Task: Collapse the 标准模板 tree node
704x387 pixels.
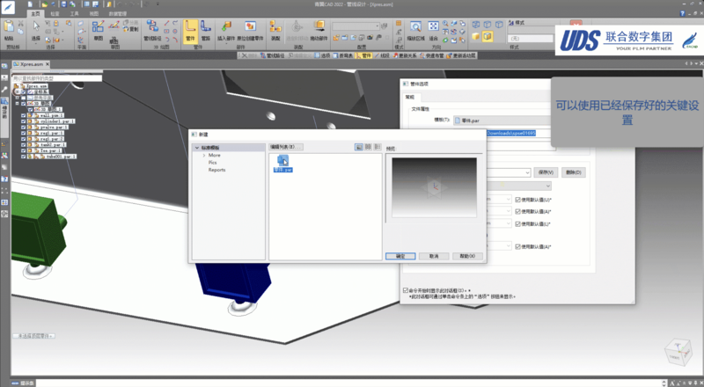Action: (196, 147)
